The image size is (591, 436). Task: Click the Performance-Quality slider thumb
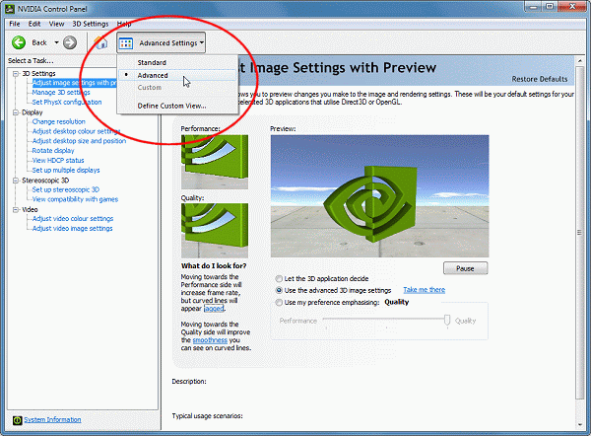tap(447, 321)
